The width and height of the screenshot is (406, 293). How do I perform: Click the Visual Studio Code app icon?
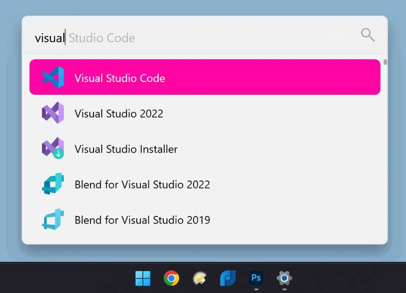point(53,77)
